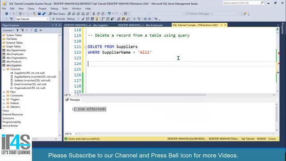
Task: Click the Uncomment selected lines icon
Action: pyautogui.click(x=139, y=19)
